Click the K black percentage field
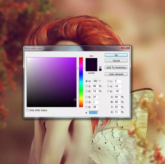 pyautogui.click(x=117, y=112)
